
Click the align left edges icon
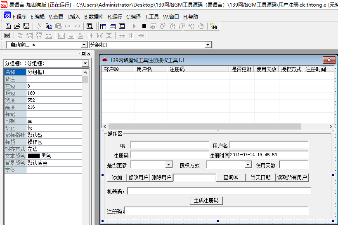pos(20,35)
